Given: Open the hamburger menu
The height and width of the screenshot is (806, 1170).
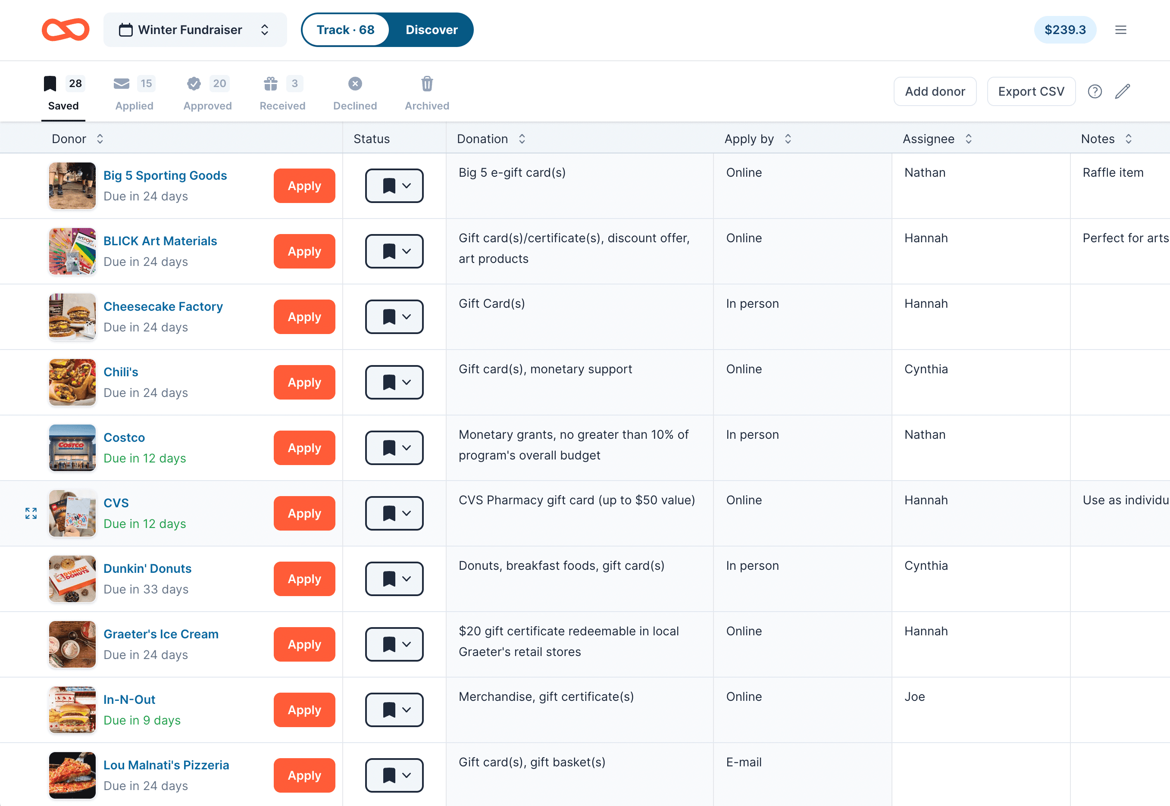Looking at the screenshot, I should pyautogui.click(x=1120, y=30).
